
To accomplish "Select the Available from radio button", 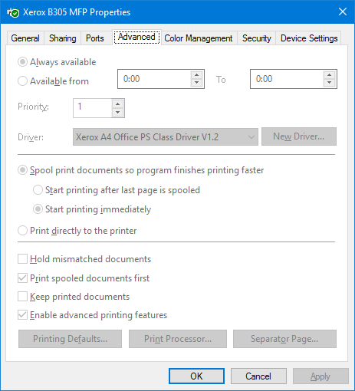I will pos(22,81).
